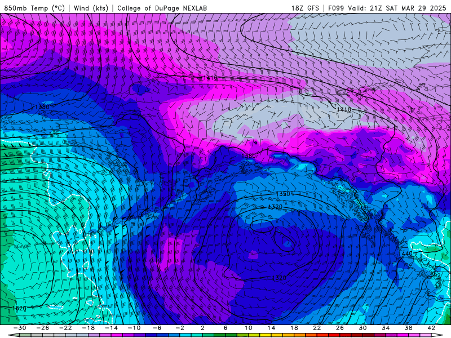Click the positive 10 color scale label
The height and width of the screenshot is (338, 451).
click(x=249, y=328)
